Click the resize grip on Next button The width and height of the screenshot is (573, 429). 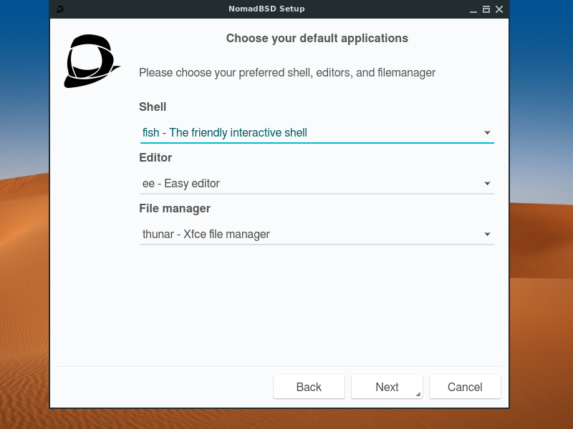pos(418,394)
